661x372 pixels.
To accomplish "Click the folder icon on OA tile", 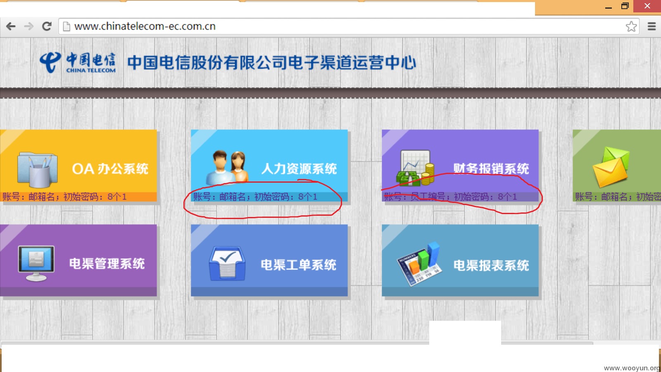I will (37, 170).
